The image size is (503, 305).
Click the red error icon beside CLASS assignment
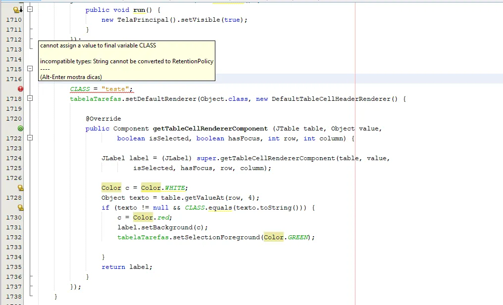[20, 89]
